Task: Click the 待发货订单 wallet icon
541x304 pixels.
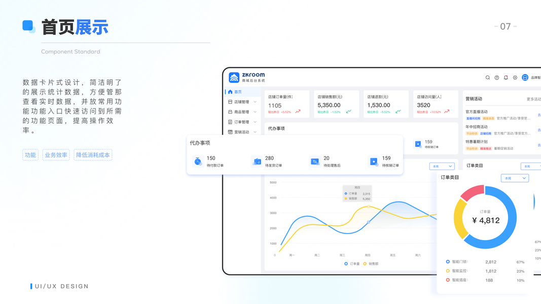Action: point(257,161)
